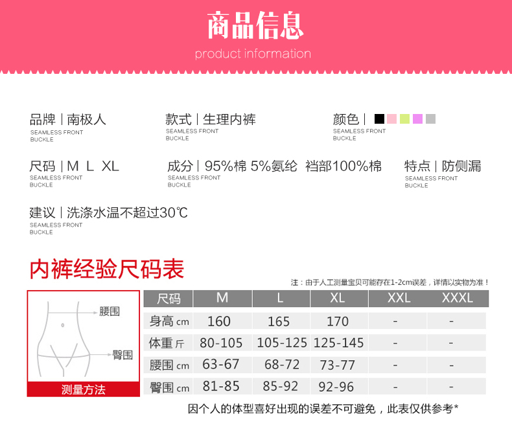Click the 80-105 weight cell for size M
This screenshot has height=421, width=512.
click(220, 343)
